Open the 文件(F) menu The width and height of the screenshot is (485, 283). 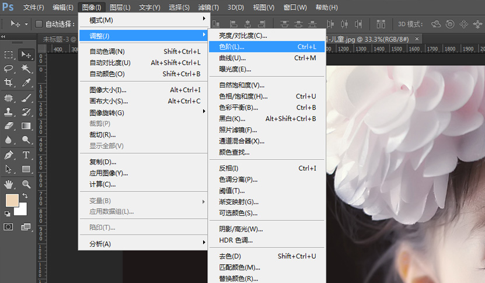pyautogui.click(x=33, y=7)
